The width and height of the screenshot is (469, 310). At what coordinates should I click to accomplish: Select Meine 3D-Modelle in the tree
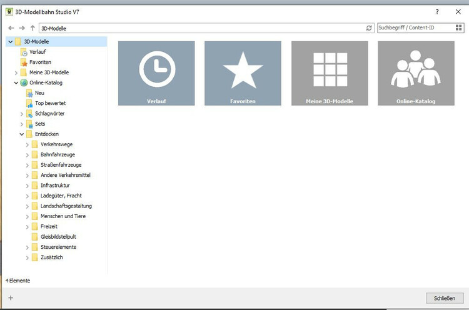point(49,72)
